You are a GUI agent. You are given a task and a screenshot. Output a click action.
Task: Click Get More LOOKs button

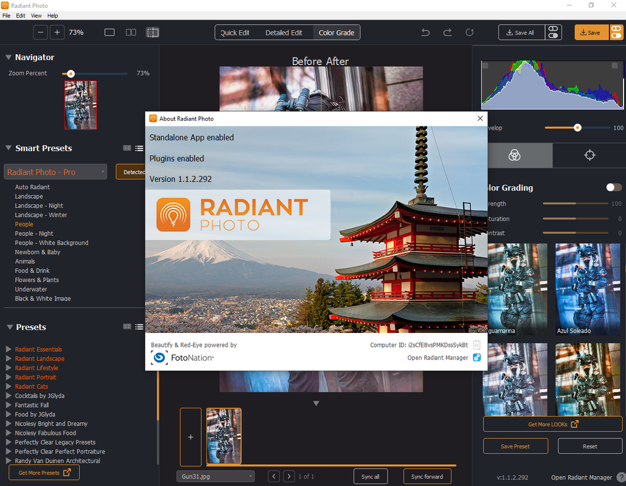[552, 424]
